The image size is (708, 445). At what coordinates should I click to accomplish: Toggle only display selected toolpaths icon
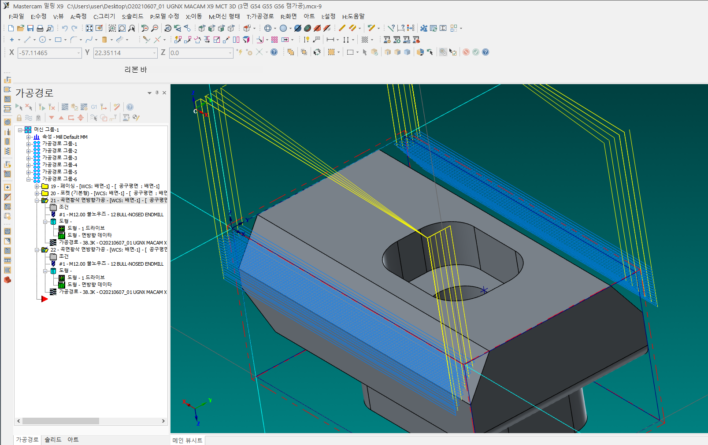[x=94, y=118]
